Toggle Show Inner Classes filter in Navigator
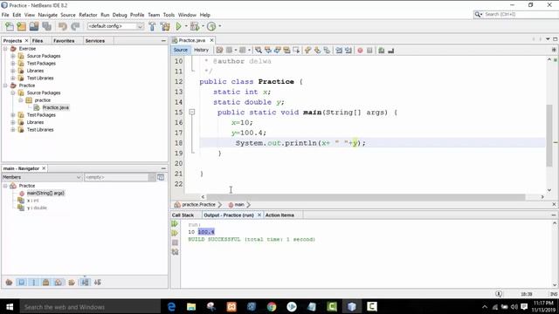The height and width of the screenshot is (314, 559). coord(59,283)
